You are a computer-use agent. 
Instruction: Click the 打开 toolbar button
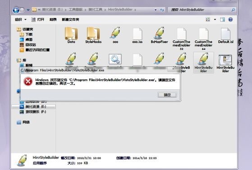pos(38,20)
